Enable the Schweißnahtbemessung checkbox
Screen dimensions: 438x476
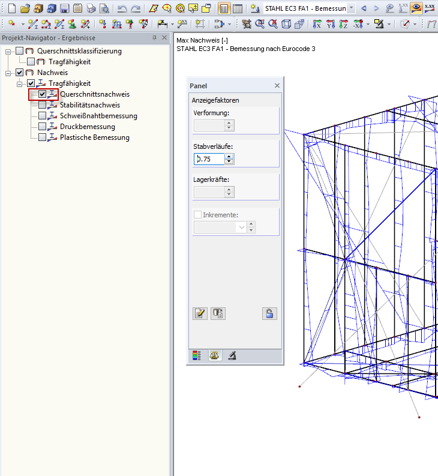pyautogui.click(x=42, y=116)
